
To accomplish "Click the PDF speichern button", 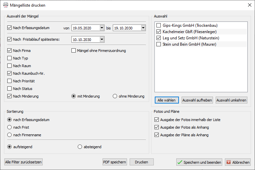I will pos(114,162).
